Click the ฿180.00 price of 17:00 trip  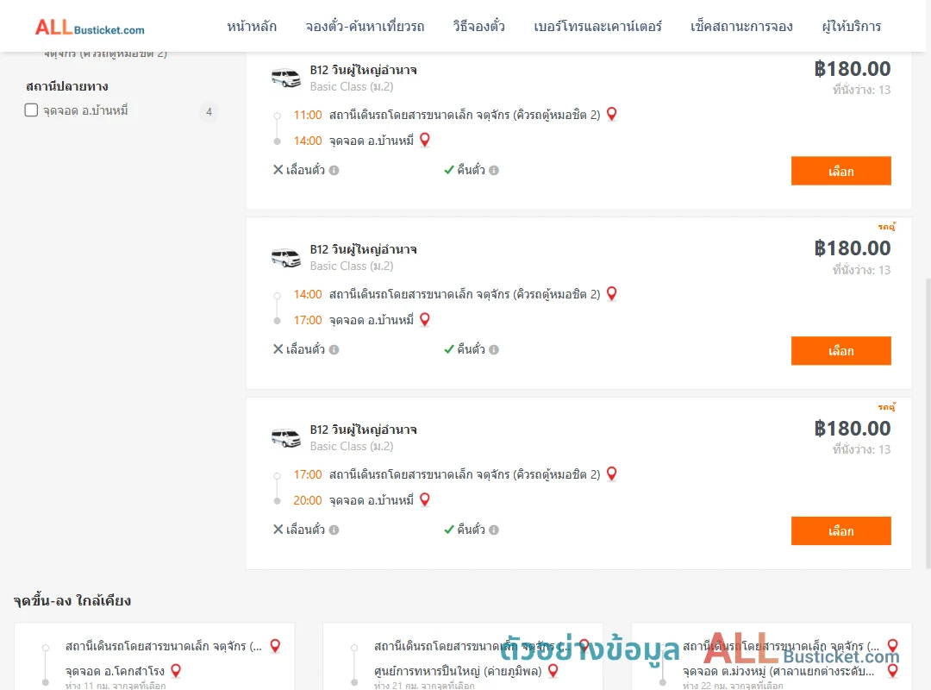tap(853, 429)
